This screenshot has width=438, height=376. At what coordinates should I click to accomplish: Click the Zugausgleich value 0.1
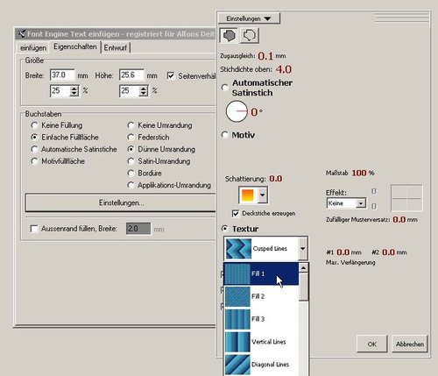[265, 56]
